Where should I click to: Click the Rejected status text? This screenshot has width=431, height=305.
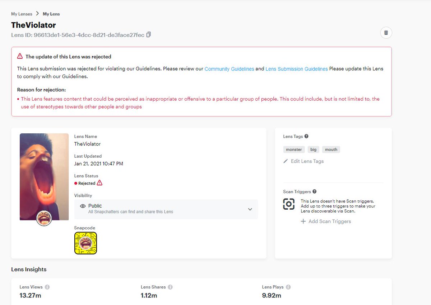coord(87,183)
